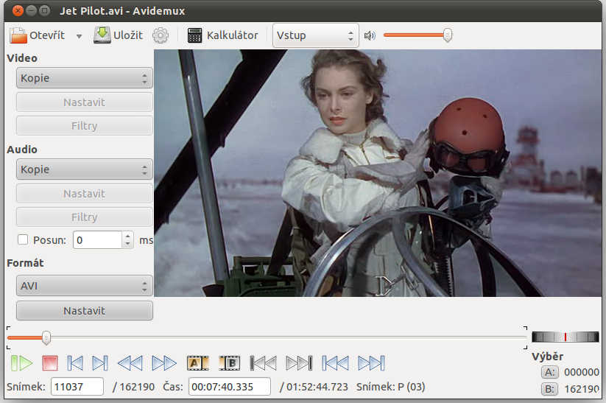Click the A: selection start button

[549, 373]
